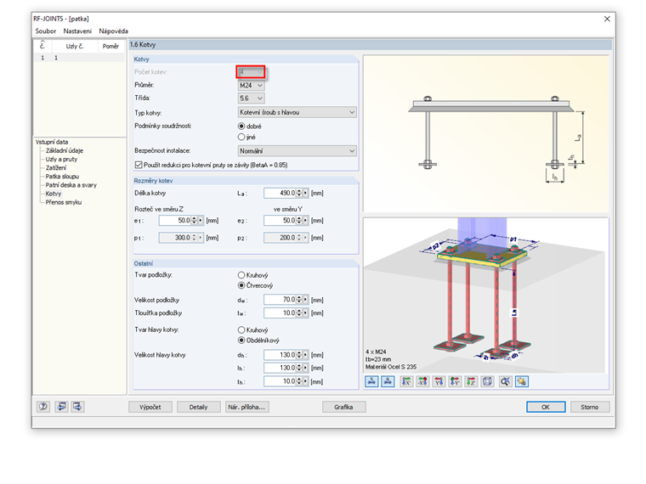The width and height of the screenshot is (646, 484).
Task: Set view in X direction
Action: point(406,381)
